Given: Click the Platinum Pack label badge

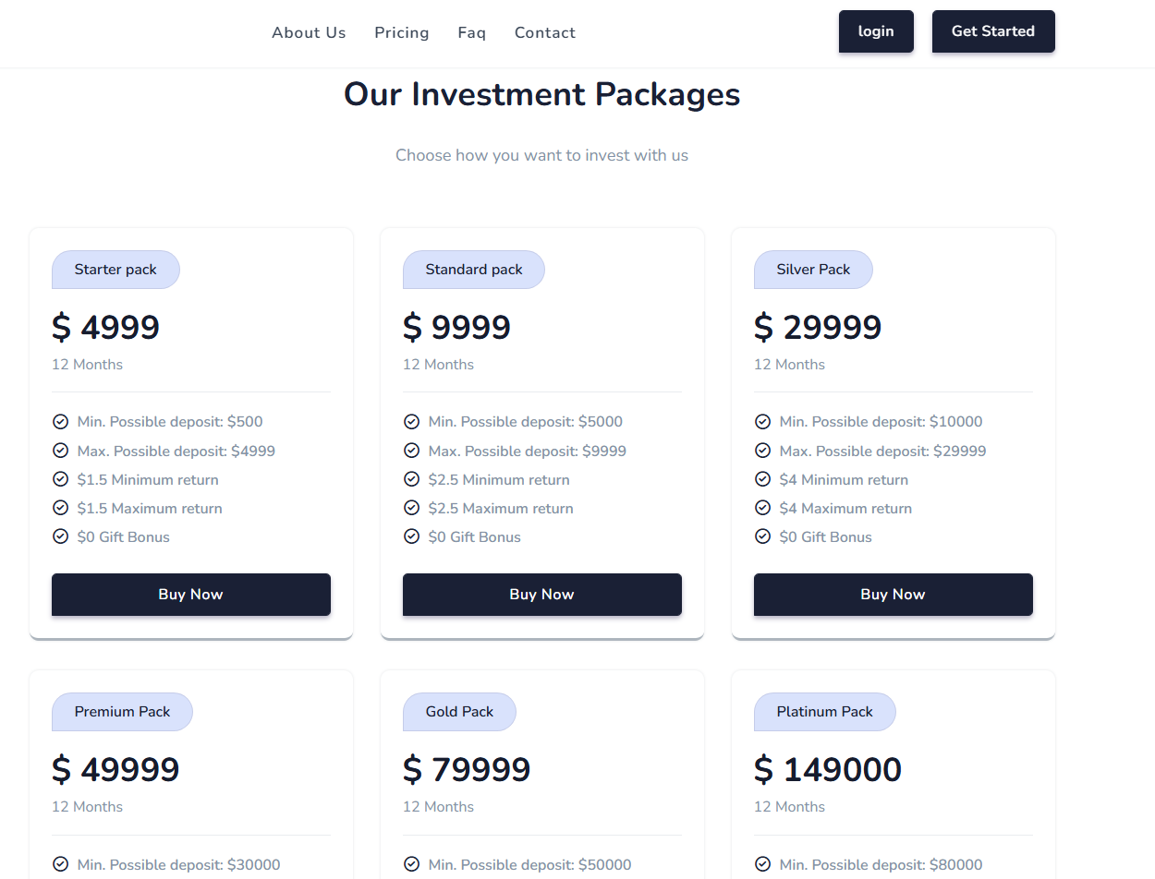Looking at the screenshot, I should tap(824, 712).
